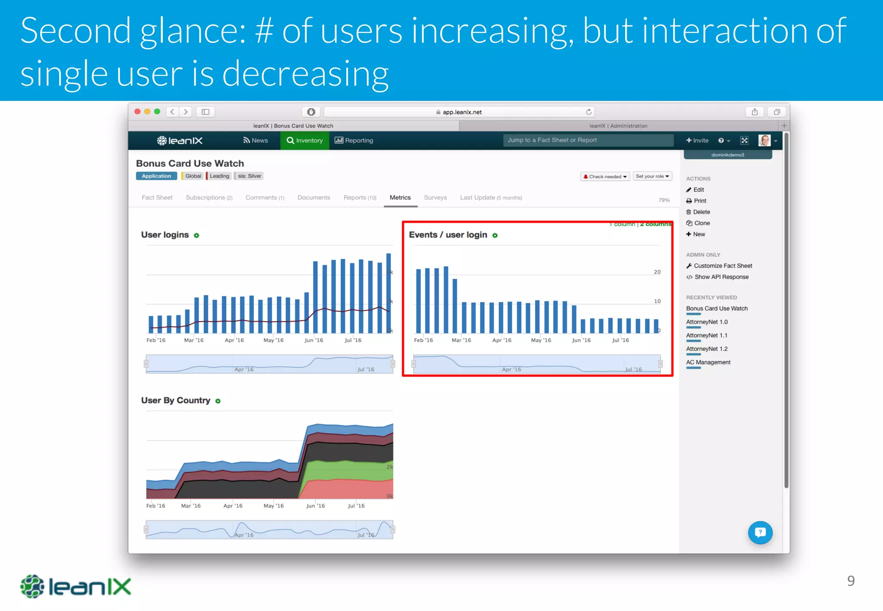Click the Edit action with pencil icon
Viewport: 883px width, 611px height.
tap(695, 190)
